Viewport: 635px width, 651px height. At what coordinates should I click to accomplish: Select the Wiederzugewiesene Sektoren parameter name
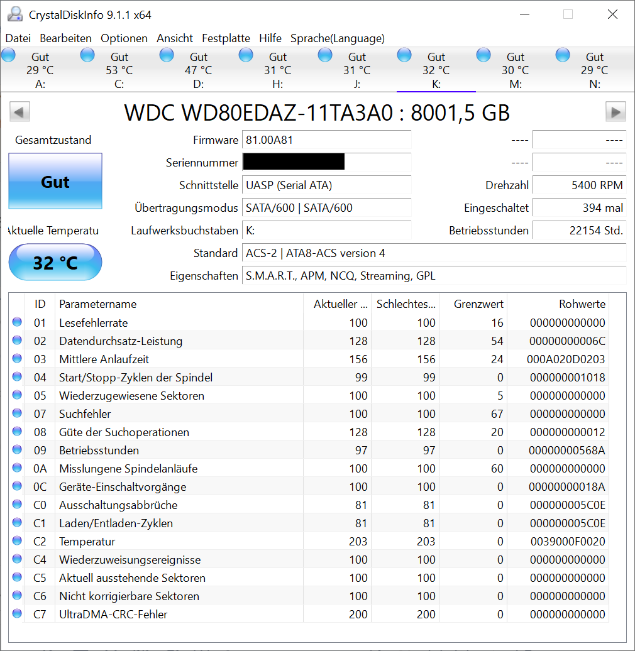pos(131,396)
